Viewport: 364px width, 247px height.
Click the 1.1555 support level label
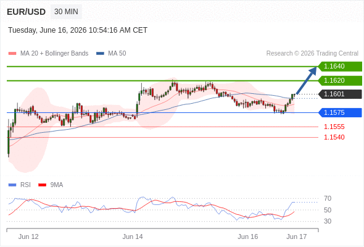[x=334, y=127]
